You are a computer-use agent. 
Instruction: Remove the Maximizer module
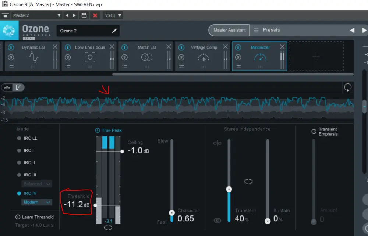(282, 47)
